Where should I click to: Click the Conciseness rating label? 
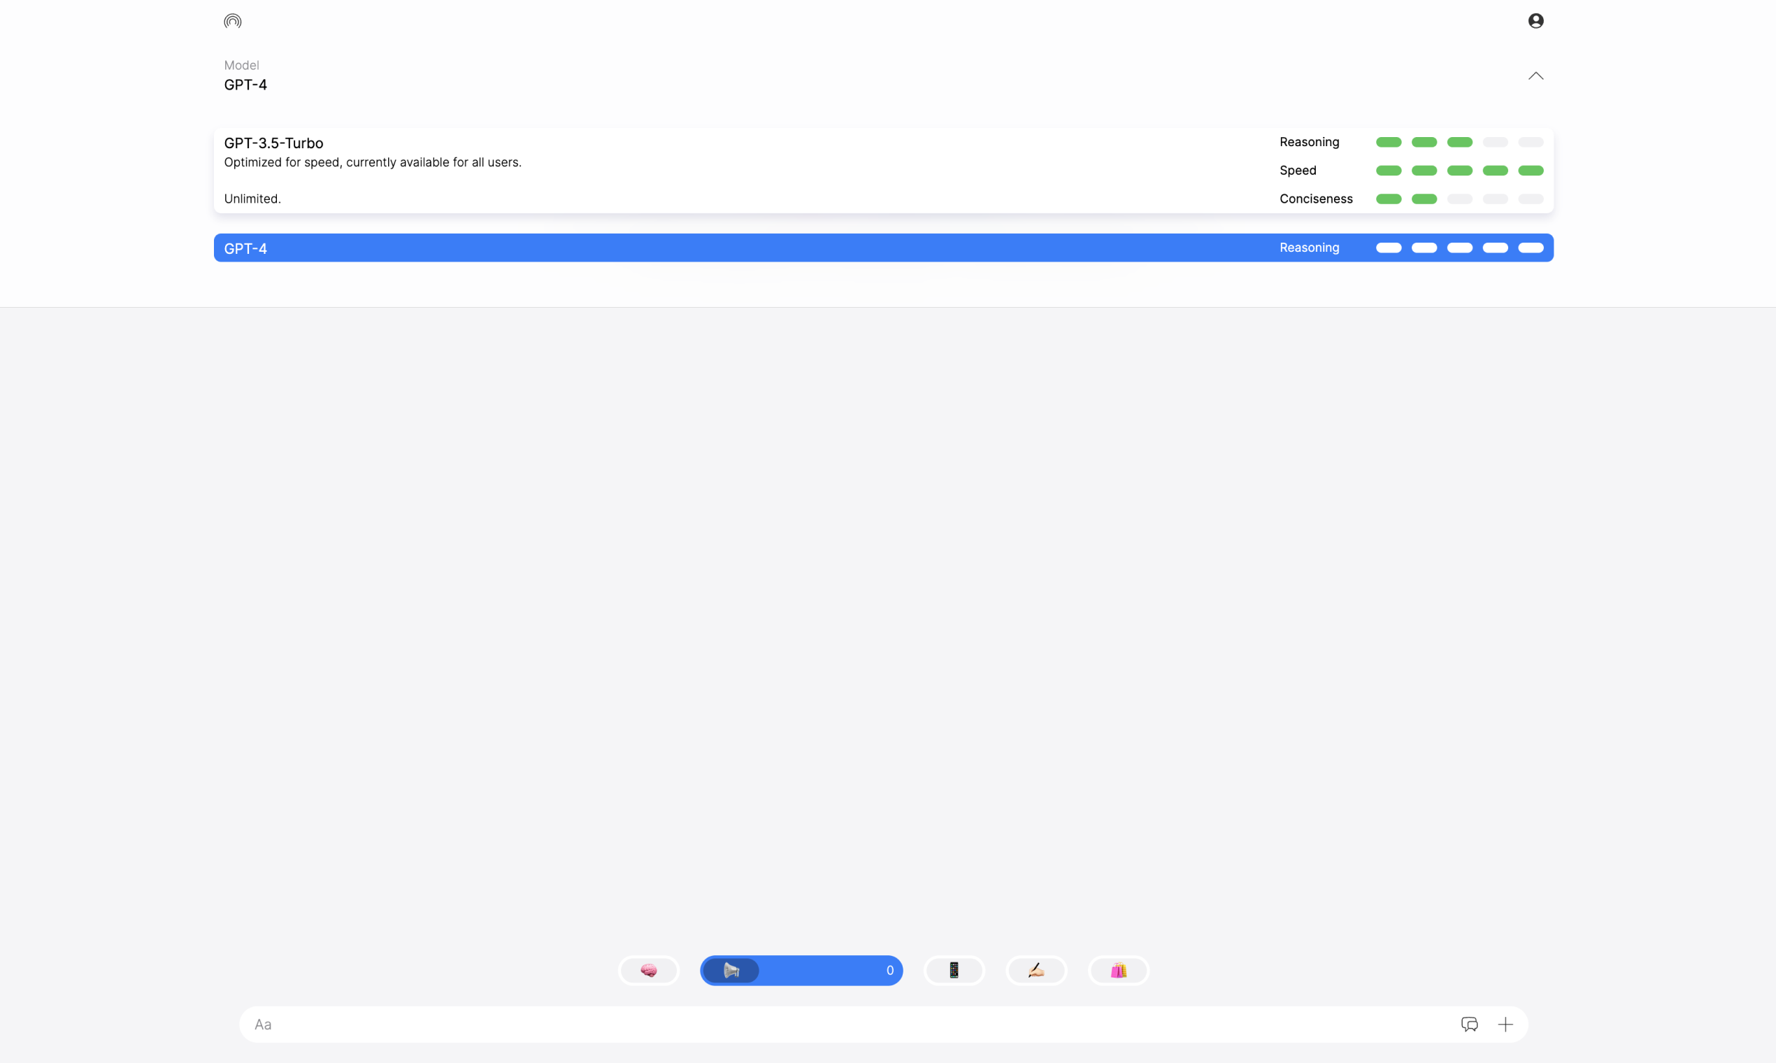point(1316,199)
